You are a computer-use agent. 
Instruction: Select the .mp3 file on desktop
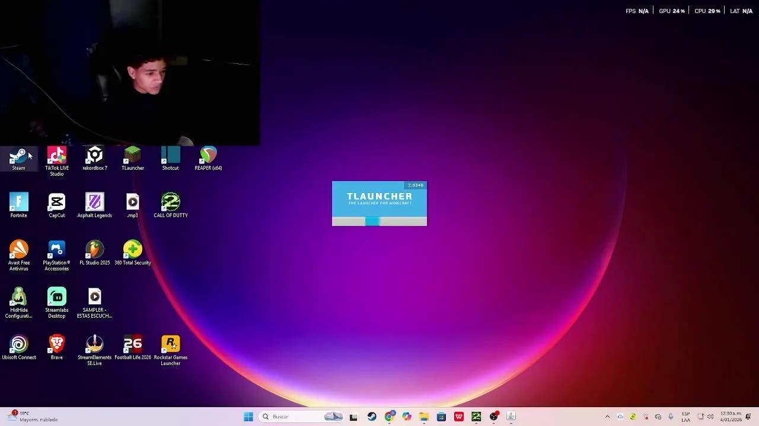click(133, 205)
